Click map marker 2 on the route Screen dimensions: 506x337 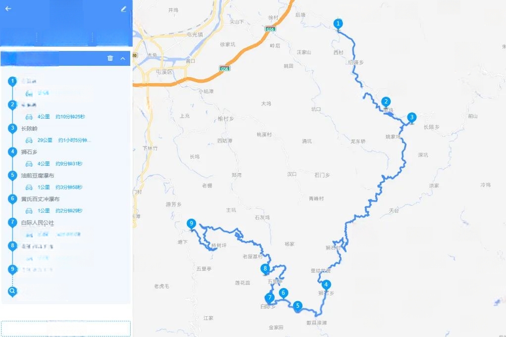386,102
